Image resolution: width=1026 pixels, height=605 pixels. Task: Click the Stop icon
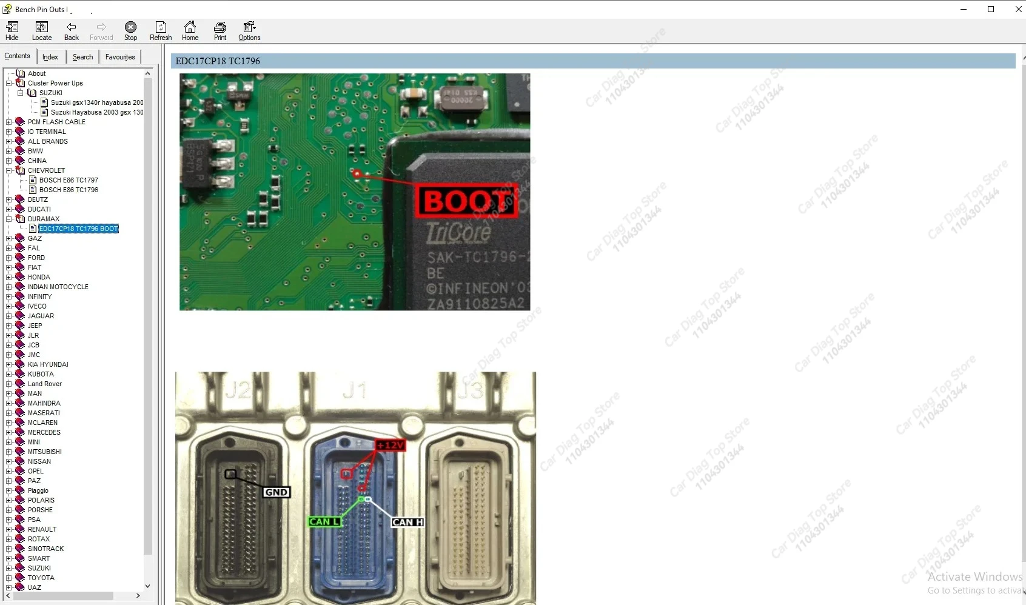pos(130,30)
